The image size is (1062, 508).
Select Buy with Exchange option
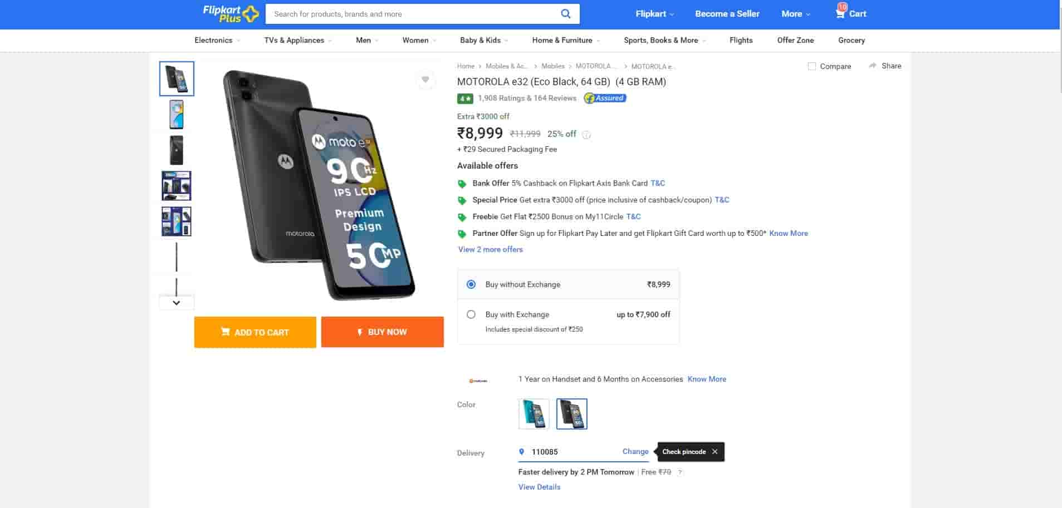[x=471, y=314]
